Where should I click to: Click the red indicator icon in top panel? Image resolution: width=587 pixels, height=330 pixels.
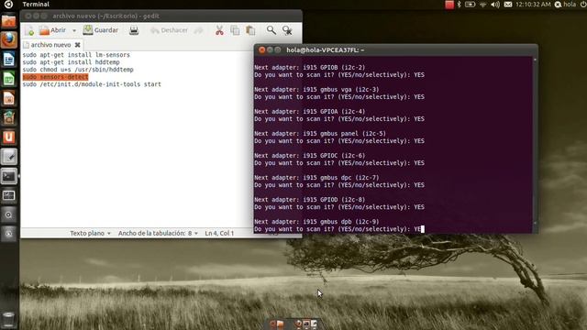point(449,5)
